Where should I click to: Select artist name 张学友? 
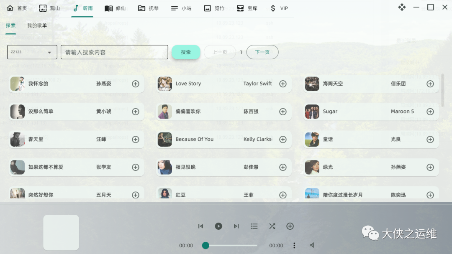[x=103, y=167]
